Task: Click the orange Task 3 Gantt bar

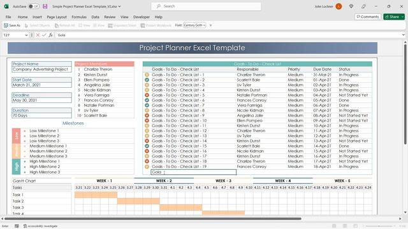Action: click(x=181, y=207)
